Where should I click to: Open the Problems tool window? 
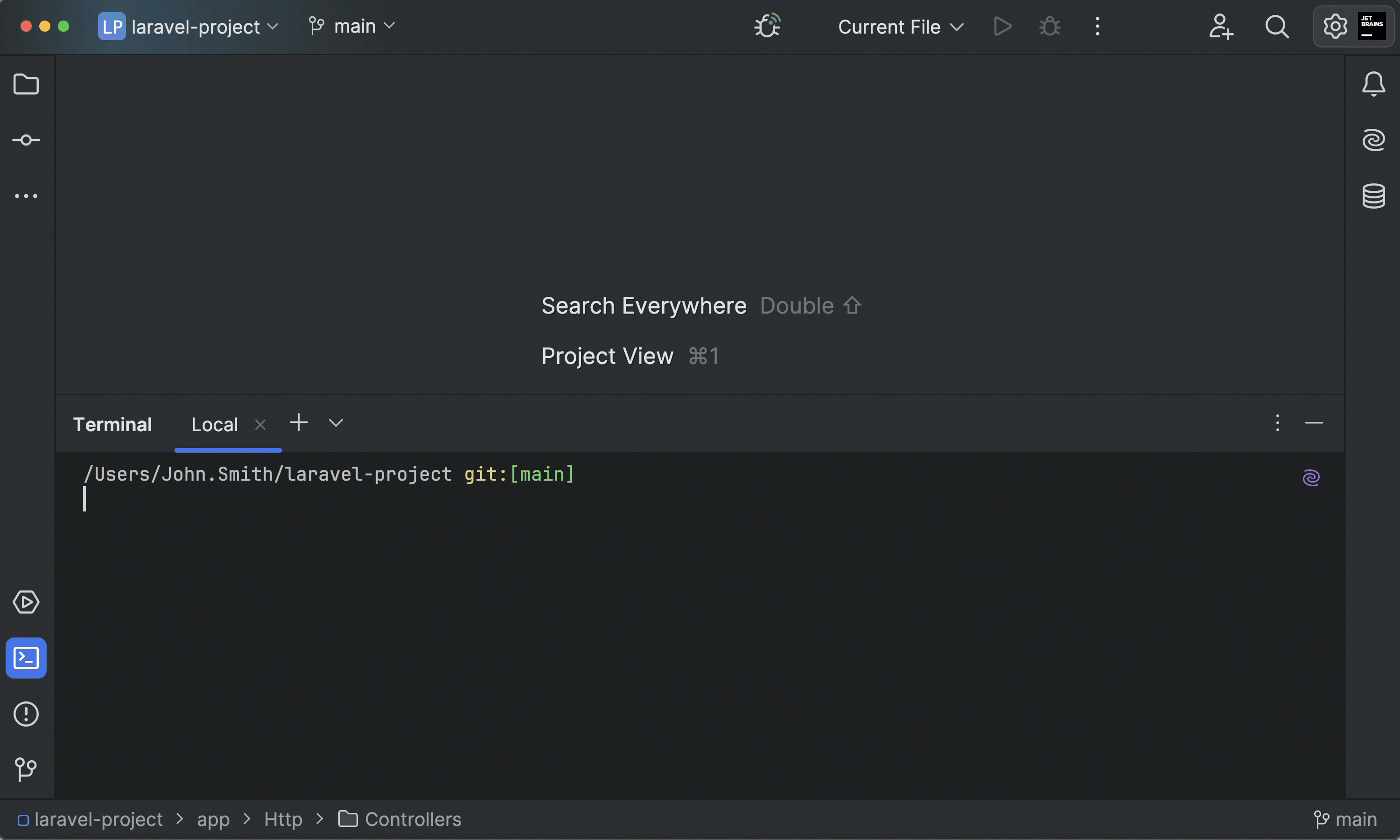pyautogui.click(x=26, y=714)
